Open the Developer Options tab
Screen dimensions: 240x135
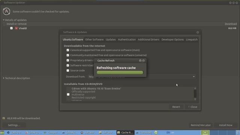(x=172, y=40)
